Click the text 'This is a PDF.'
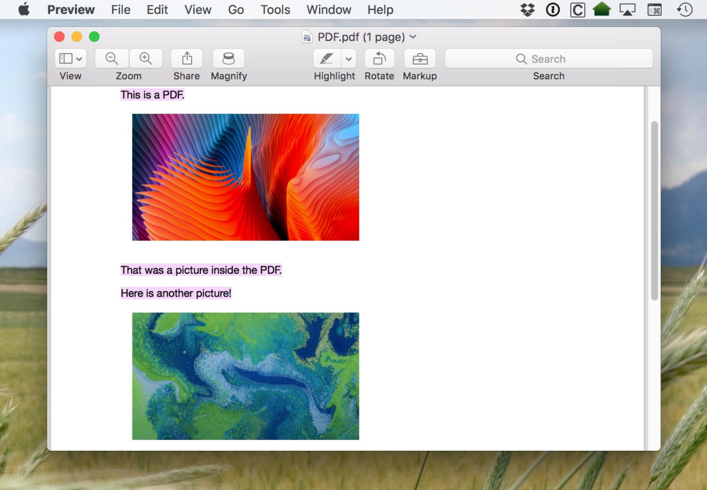 click(x=152, y=95)
